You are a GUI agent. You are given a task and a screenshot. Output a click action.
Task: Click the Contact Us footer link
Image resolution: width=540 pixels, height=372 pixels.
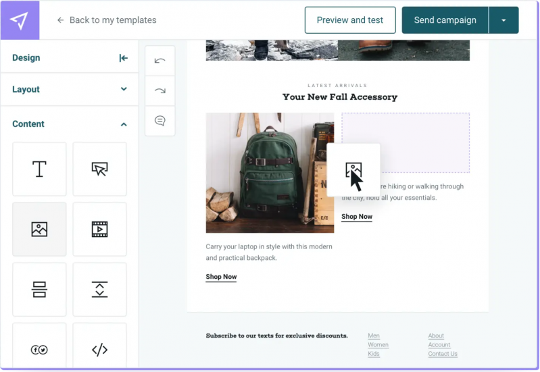tap(443, 354)
